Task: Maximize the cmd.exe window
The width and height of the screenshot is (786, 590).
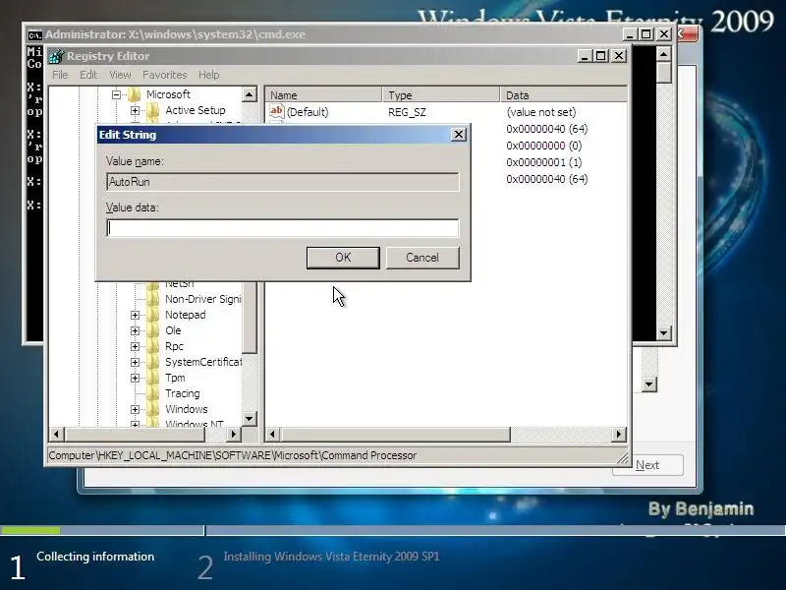Action: click(x=646, y=34)
